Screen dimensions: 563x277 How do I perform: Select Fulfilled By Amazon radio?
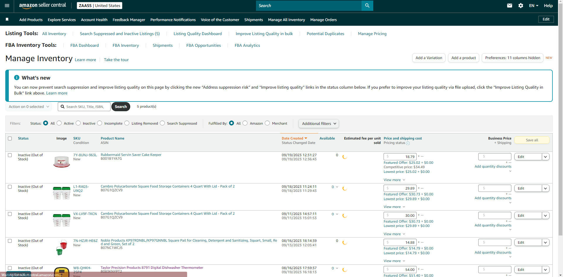click(x=245, y=123)
